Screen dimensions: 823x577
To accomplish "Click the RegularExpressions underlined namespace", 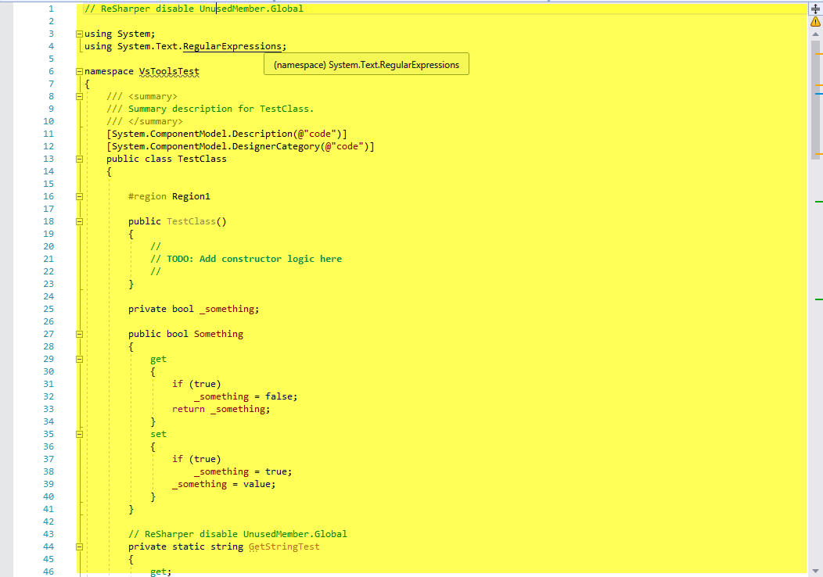I will [x=232, y=46].
